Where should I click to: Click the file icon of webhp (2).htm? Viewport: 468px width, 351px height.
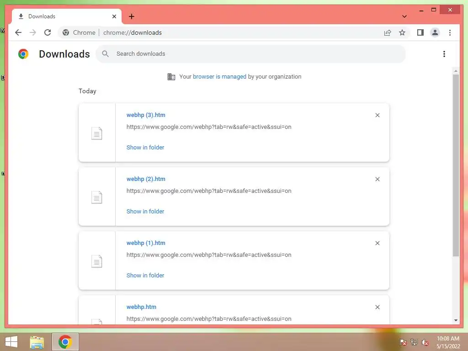click(97, 197)
